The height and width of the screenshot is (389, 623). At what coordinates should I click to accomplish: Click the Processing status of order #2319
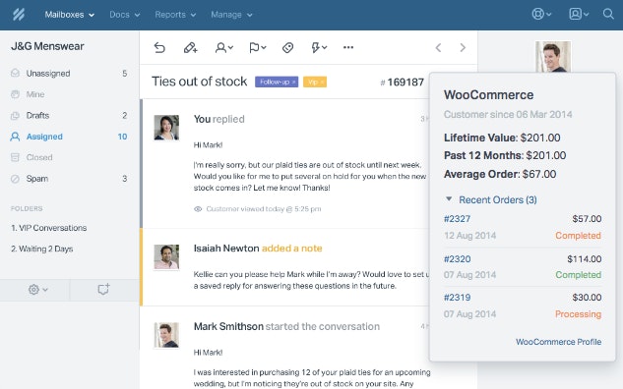coord(578,314)
